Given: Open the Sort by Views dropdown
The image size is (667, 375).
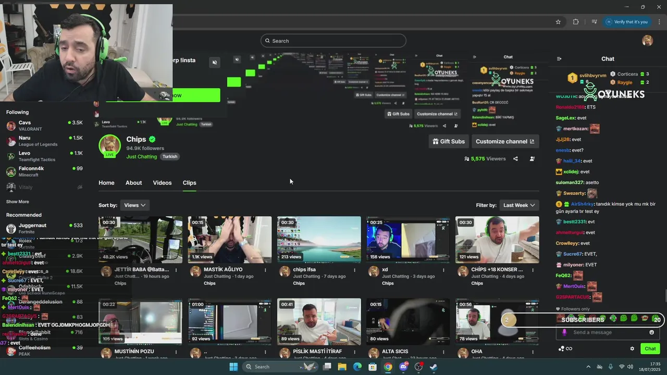Looking at the screenshot, I should (135, 205).
